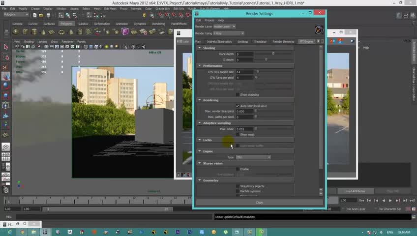
Task: Enable the Show statistics checkbox
Action: [x=238, y=94]
